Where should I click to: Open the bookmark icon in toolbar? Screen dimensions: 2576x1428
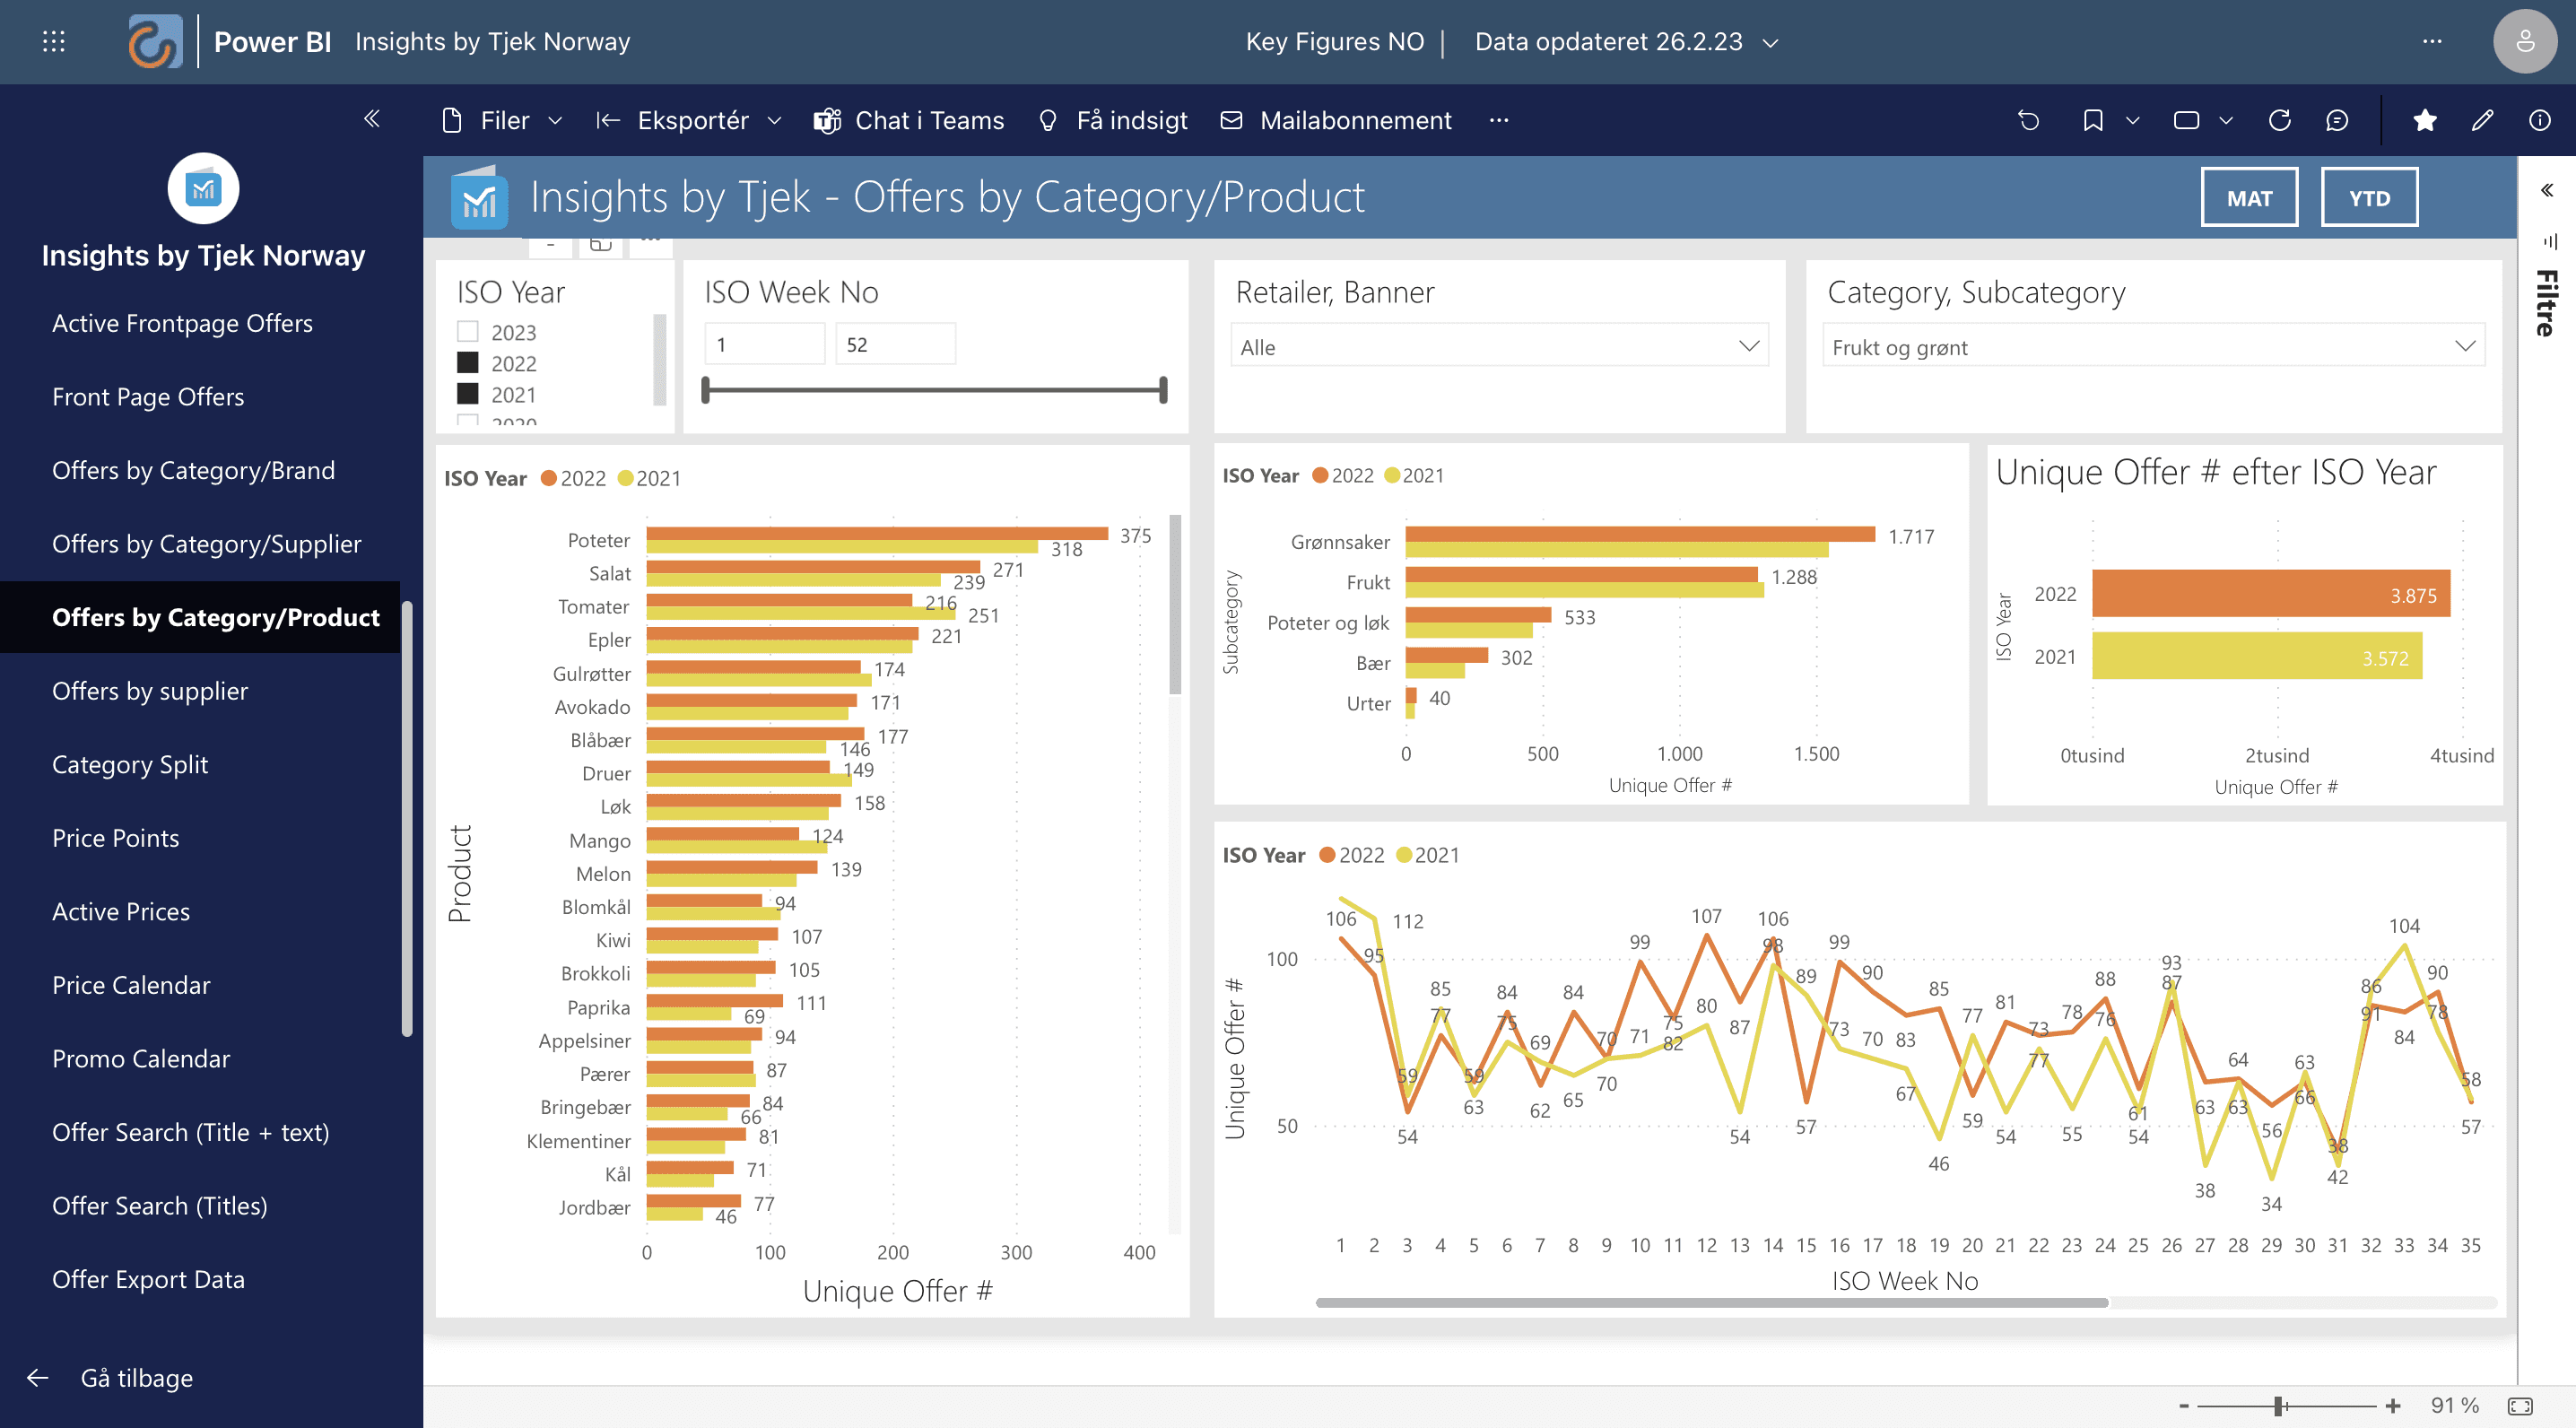click(x=2092, y=120)
